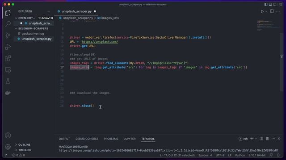Image resolution: width=286 pixels, height=160 pixels.
Task: Select the zsh terminal shell indicator
Action: tap(243, 139)
